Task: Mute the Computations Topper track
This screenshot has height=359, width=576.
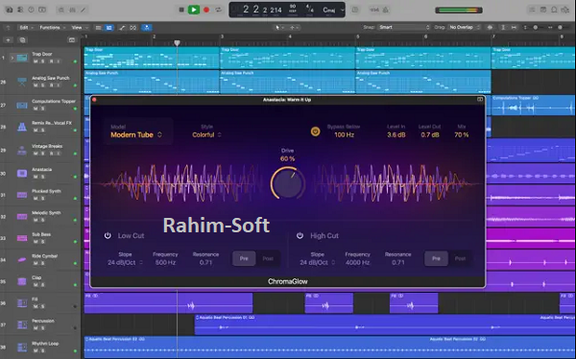Action: click(x=36, y=108)
